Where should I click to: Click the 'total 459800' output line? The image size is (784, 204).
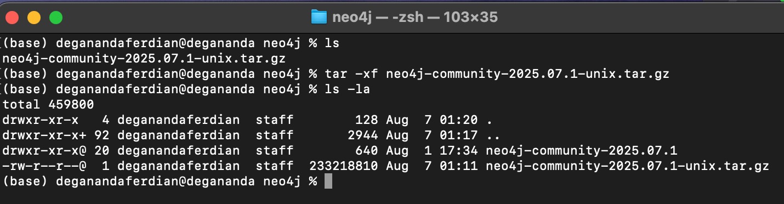coord(48,104)
